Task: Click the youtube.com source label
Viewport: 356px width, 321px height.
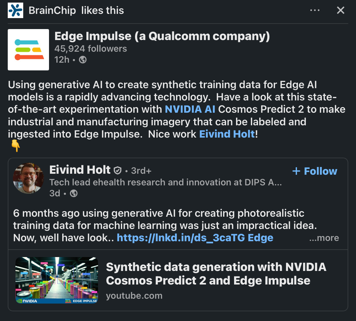Action: click(x=134, y=295)
